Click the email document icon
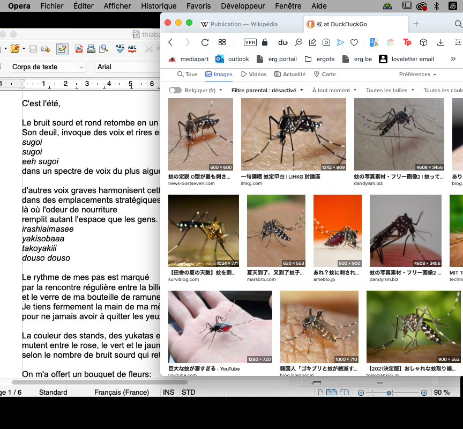This screenshot has height=429, width=463. (46, 49)
